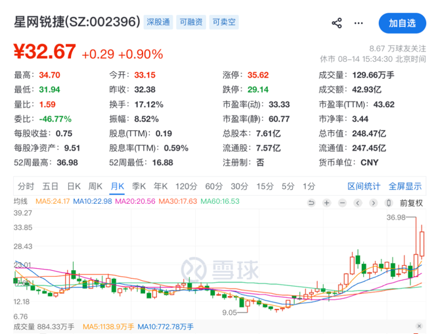The image size is (438, 334).
Task: Click the 最低 value 31.94
Action: [49, 89]
